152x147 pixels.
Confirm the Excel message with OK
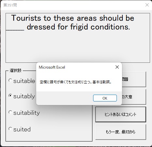coord(105,98)
